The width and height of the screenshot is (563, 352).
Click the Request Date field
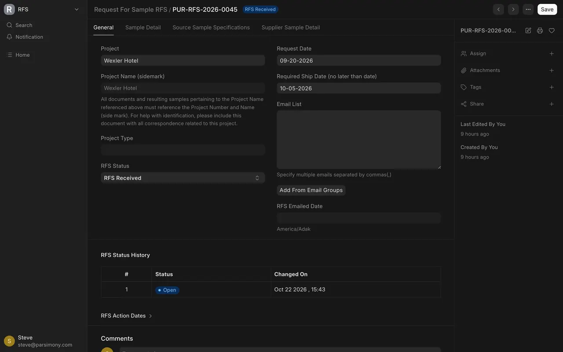[359, 60]
